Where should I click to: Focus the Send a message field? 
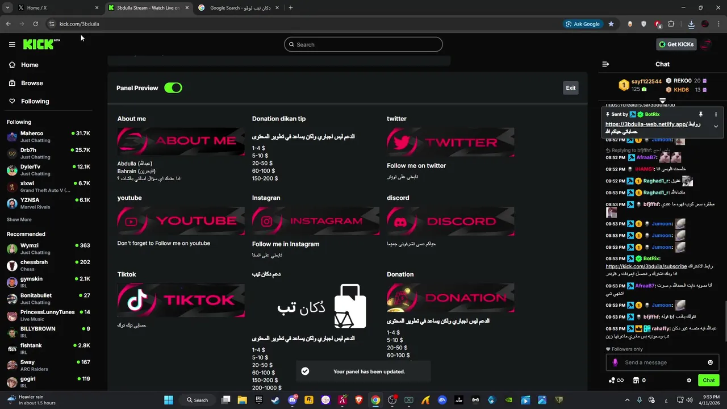click(x=662, y=362)
